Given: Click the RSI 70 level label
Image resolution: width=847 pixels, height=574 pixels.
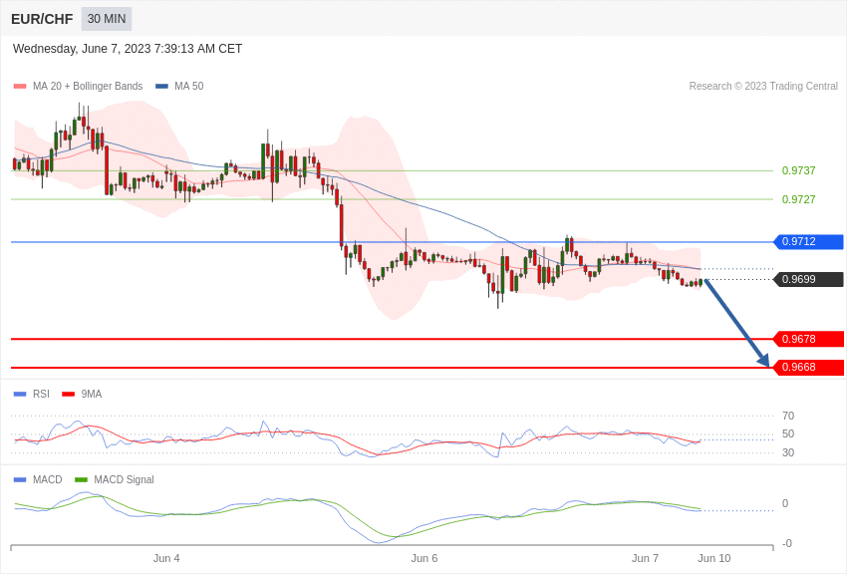Looking at the screenshot, I should tap(788, 416).
